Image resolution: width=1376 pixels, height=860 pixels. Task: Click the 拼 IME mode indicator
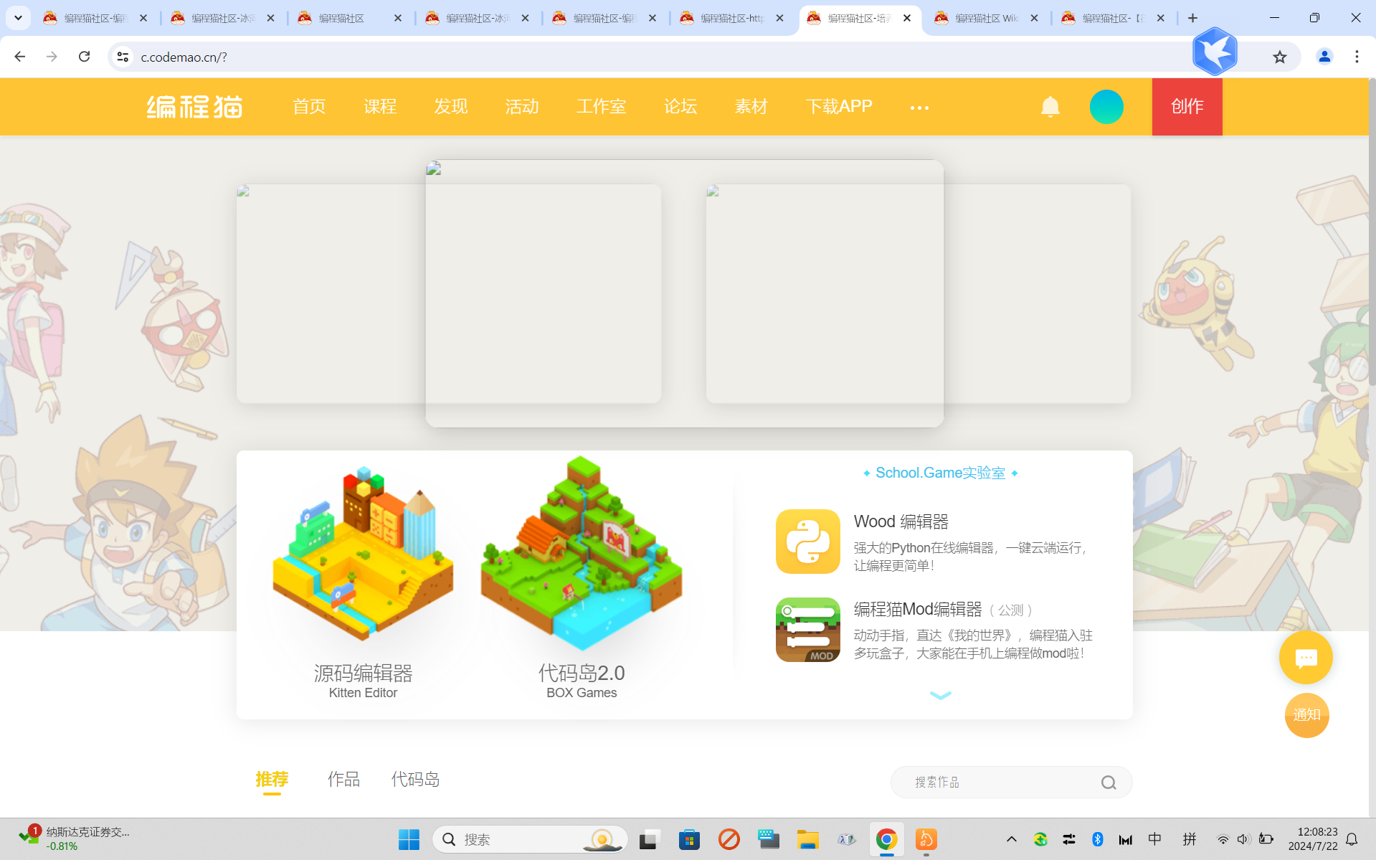point(1190,839)
